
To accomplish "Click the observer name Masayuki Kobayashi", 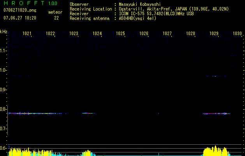I will point(140,4).
